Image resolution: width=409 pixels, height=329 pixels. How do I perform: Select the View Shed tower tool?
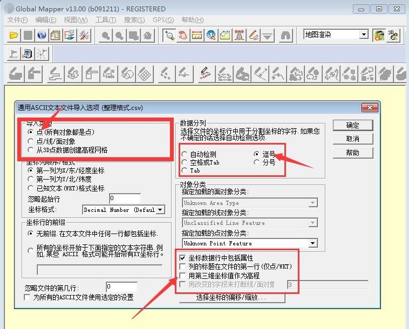[x=239, y=35]
